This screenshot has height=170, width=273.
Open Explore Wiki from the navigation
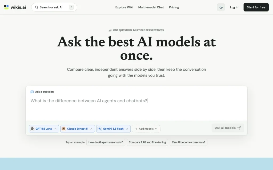click(124, 7)
